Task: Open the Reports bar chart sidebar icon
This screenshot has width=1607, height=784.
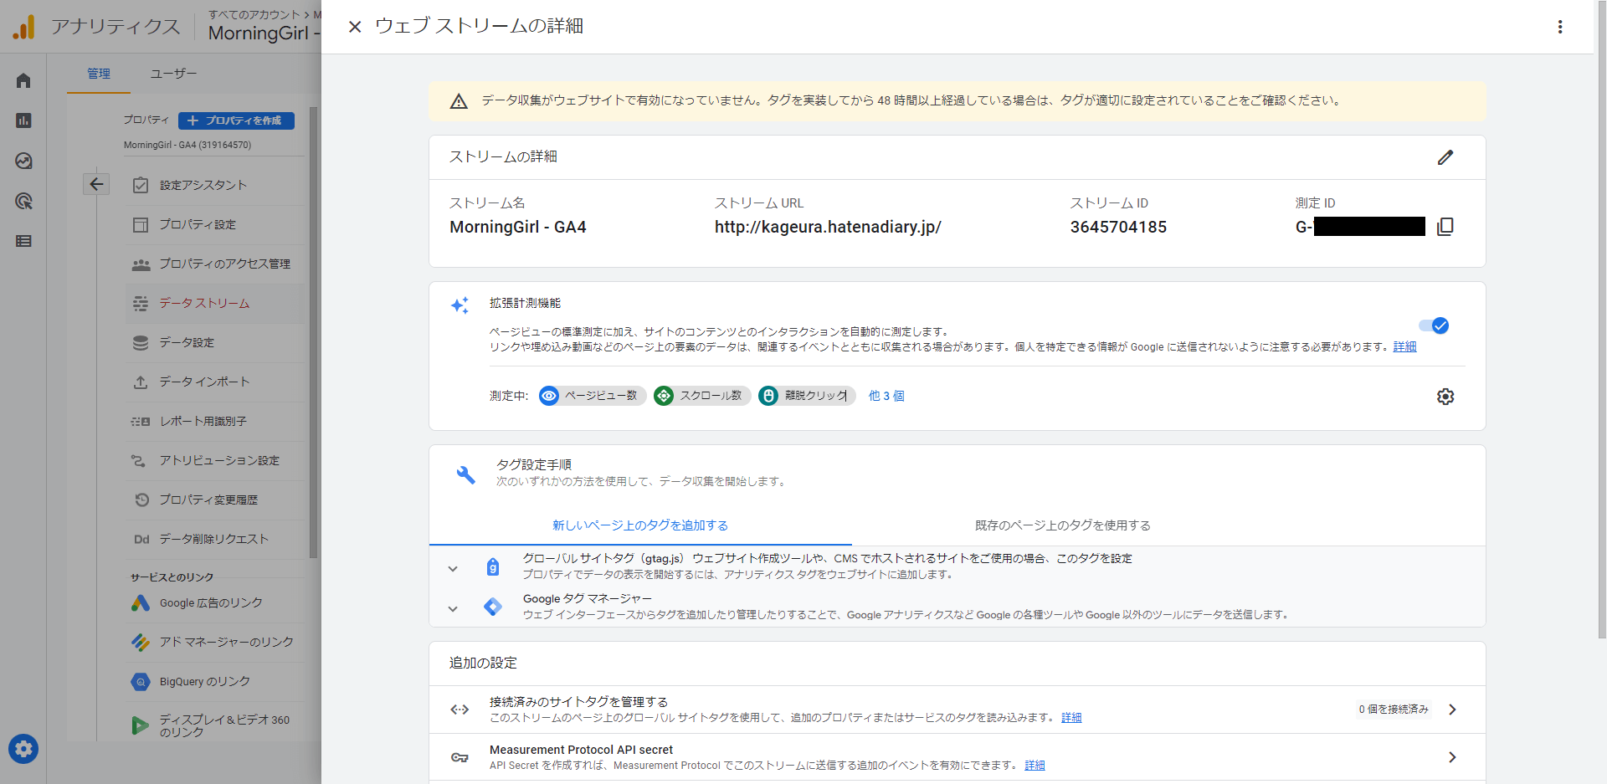Action: point(23,120)
